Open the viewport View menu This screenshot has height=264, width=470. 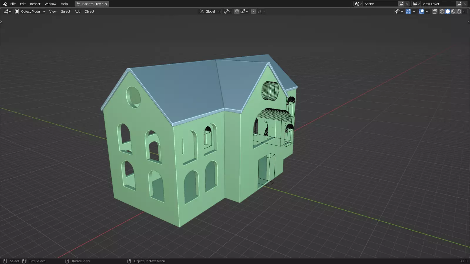point(53,11)
